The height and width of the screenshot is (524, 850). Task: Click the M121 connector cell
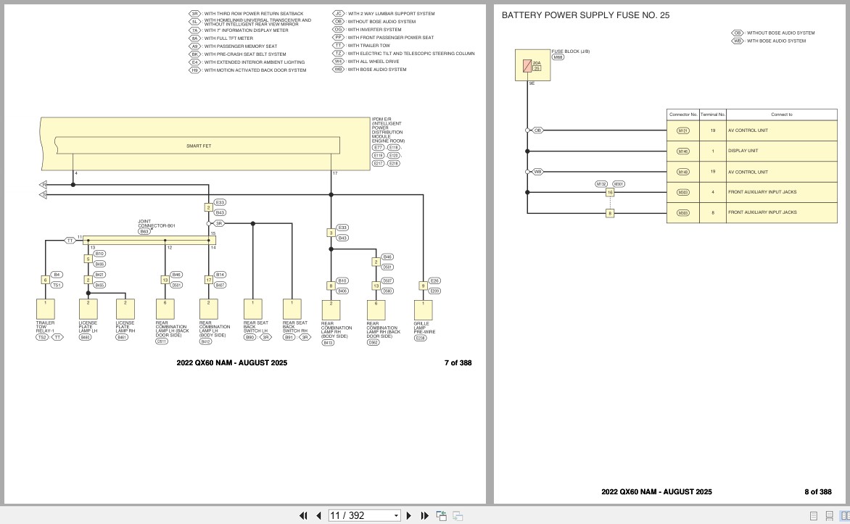coord(683,130)
